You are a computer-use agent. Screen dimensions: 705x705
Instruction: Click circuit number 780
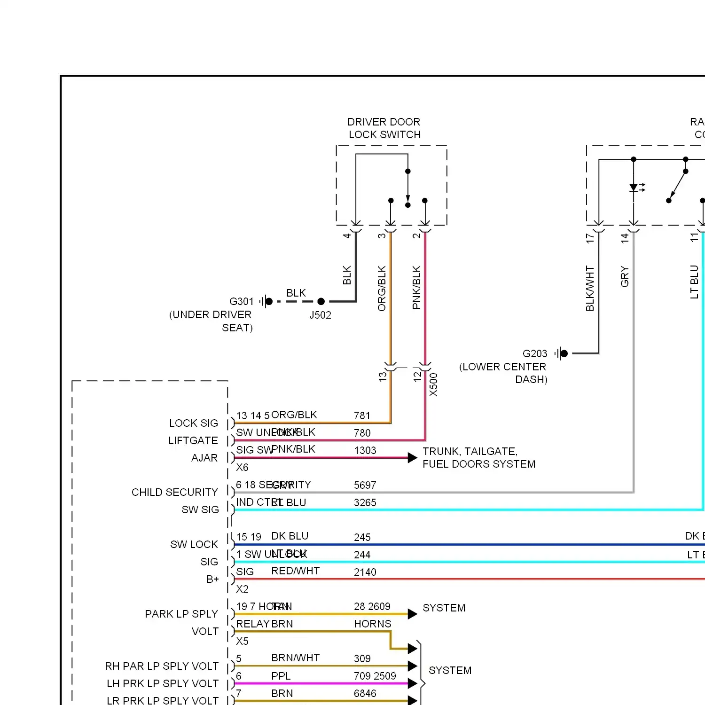[x=362, y=433]
